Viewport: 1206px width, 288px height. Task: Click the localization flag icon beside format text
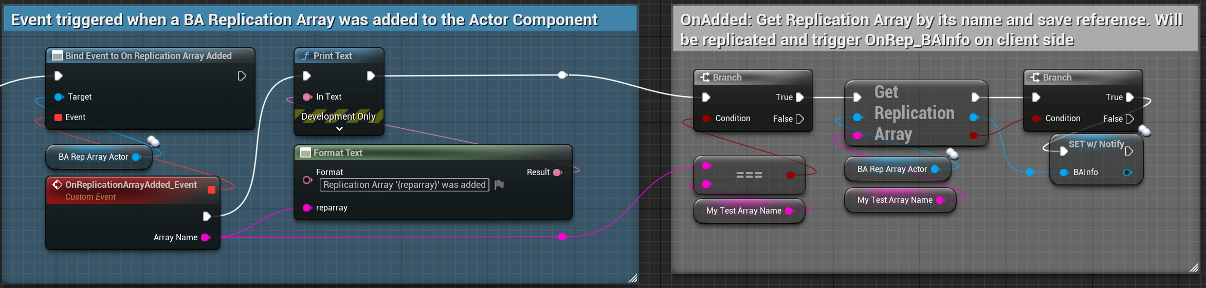click(x=499, y=185)
